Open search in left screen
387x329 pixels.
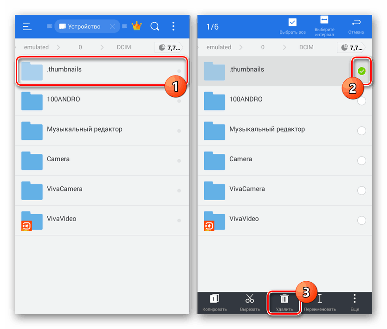point(155,26)
